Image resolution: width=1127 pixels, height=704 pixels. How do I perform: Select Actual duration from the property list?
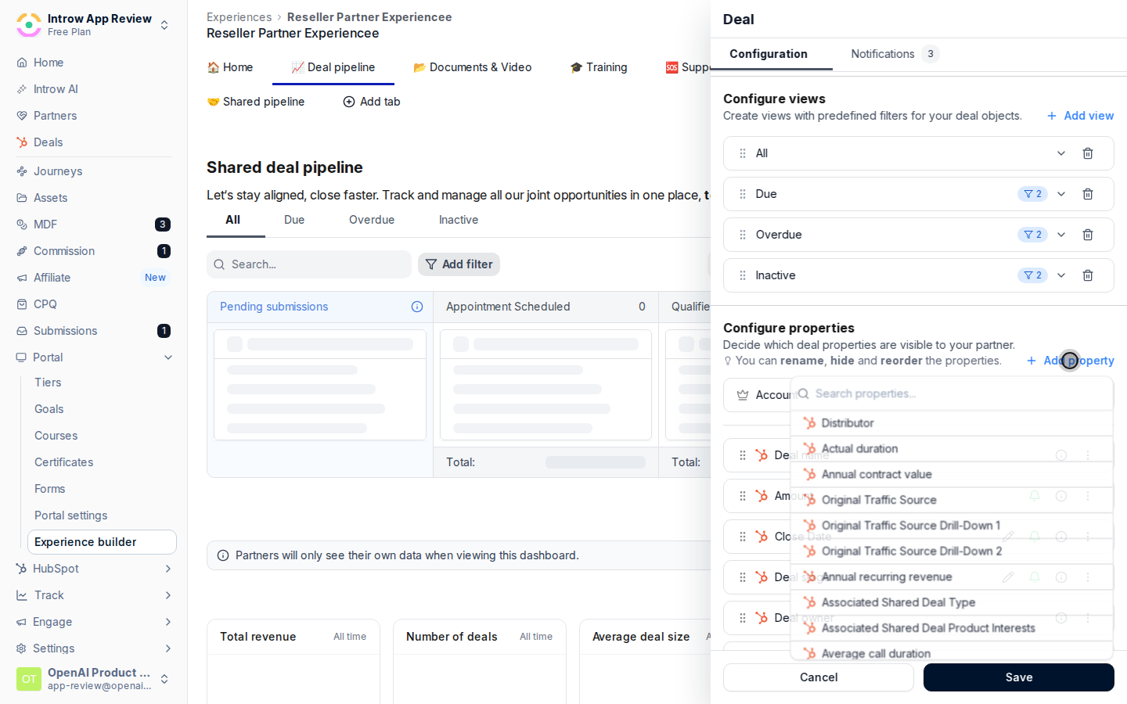tap(952, 449)
